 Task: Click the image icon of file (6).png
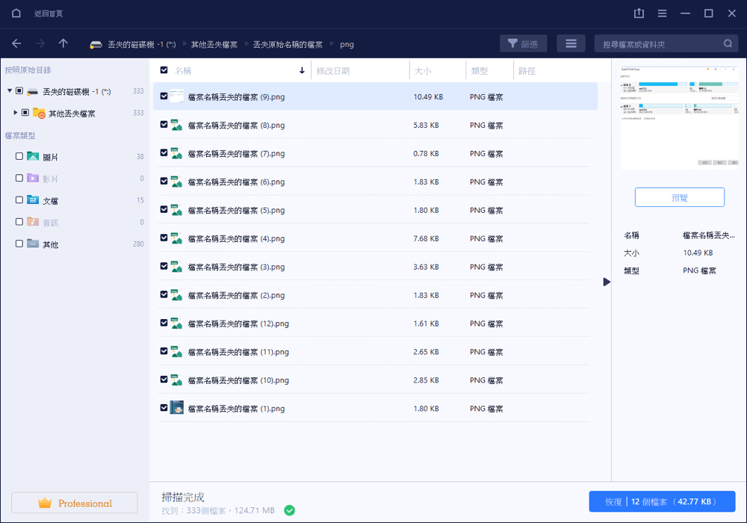point(177,182)
